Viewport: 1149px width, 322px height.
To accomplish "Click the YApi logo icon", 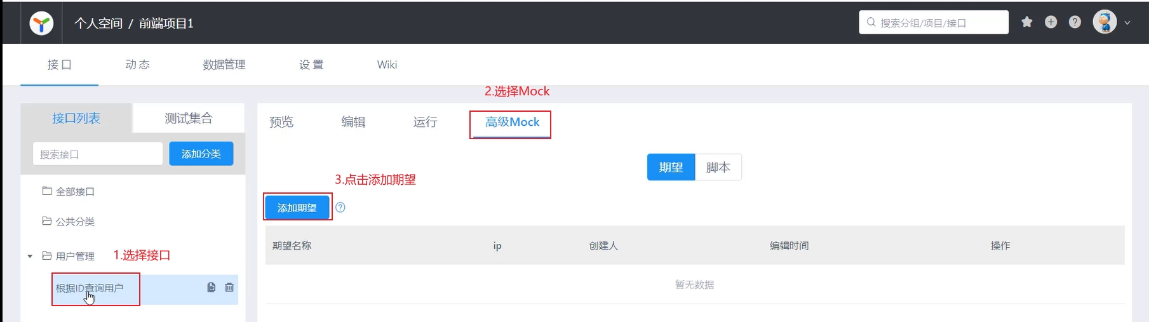I will 41,23.
